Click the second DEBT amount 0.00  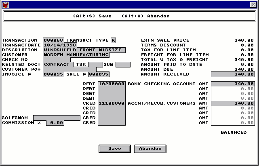click(233, 89)
